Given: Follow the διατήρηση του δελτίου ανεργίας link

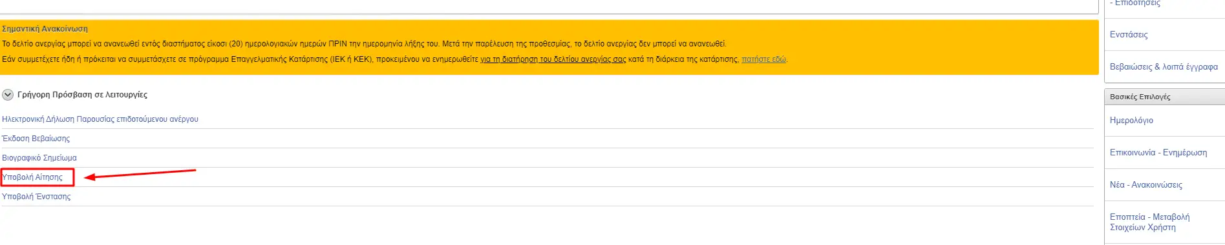Looking at the screenshot, I should click(x=553, y=59).
